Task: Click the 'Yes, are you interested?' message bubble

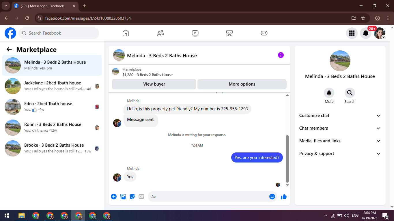Action: (257, 158)
